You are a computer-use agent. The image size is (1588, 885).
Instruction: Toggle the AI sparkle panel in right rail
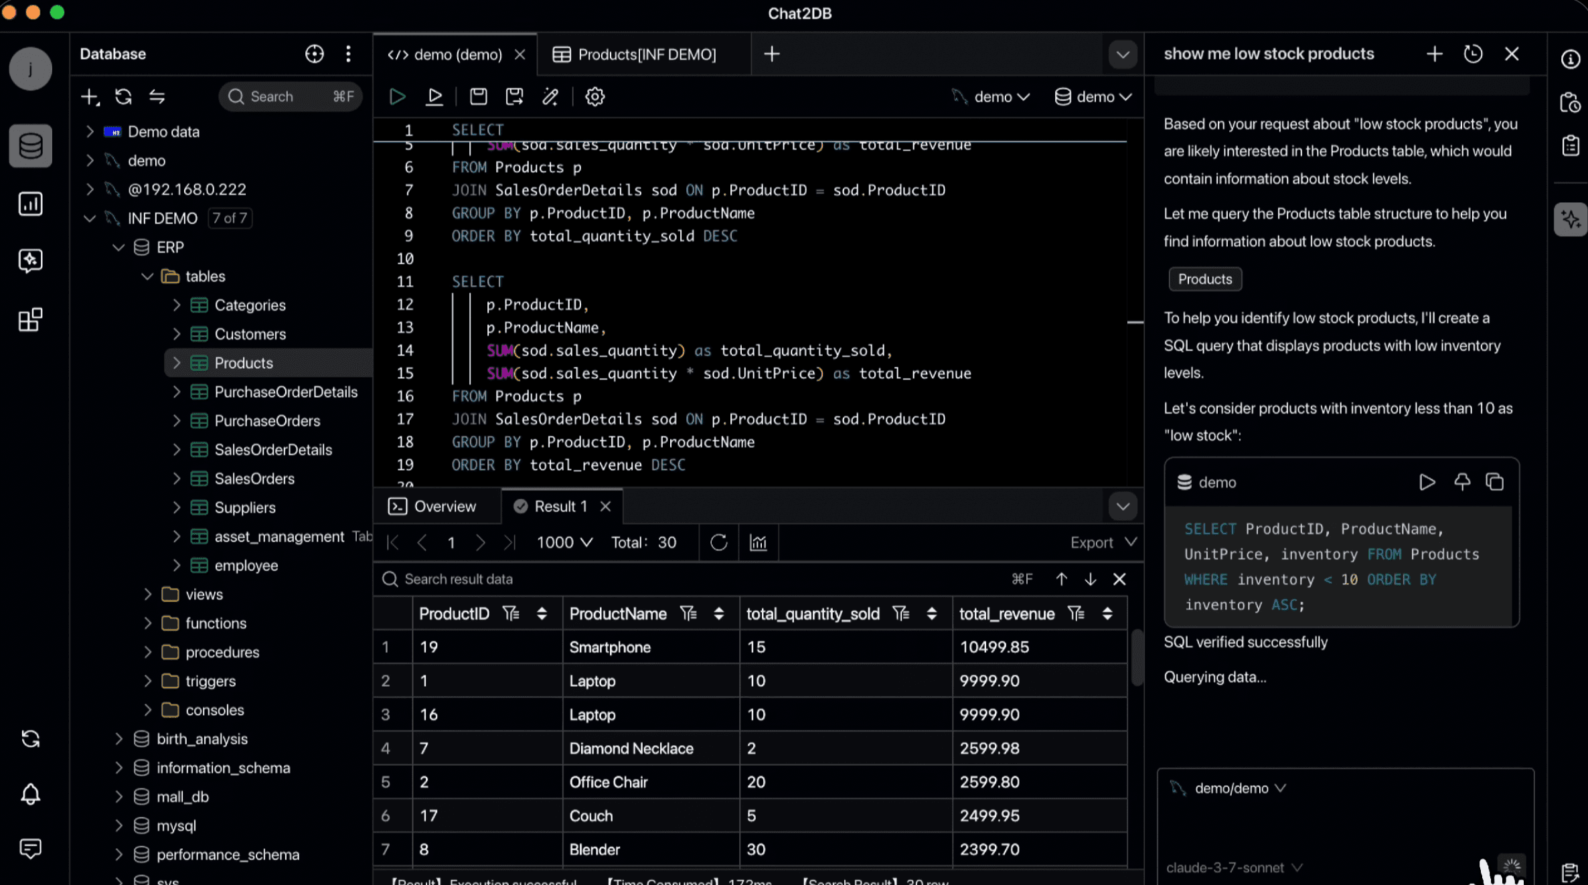point(1570,220)
